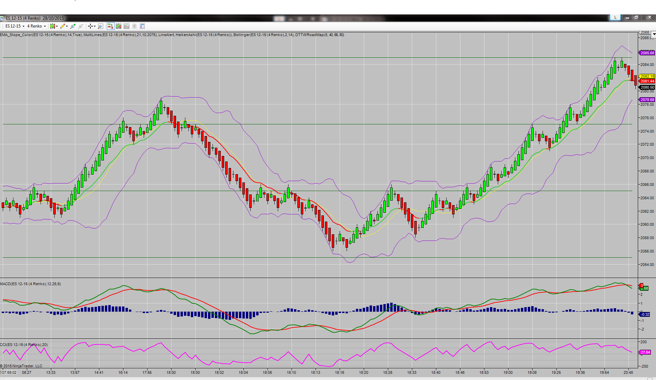Click the zoom frame magnifier icon
The image size is (656, 380).
(x=100, y=26)
